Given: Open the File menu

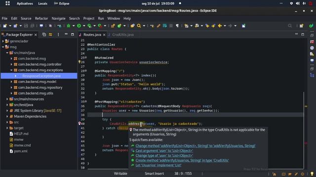Looking at the screenshot, I should pyautogui.click(x=4, y=18).
